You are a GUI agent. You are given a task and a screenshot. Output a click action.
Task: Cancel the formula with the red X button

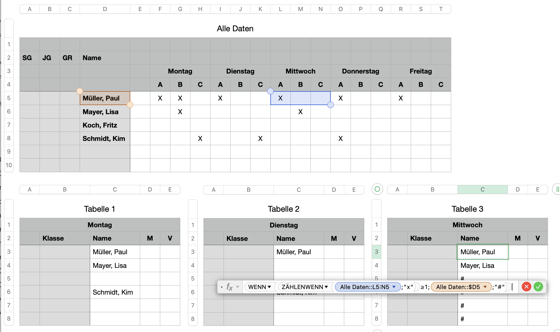point(526,287)
